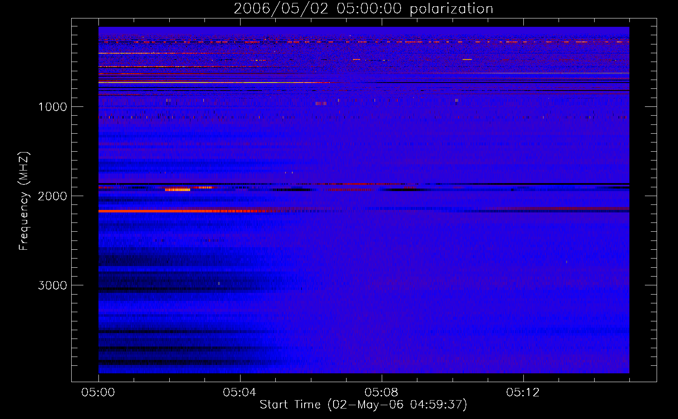Click the '05:04' time tick label
Image resolution: width=678 pixels, height=419 pixels.
[240, 393]
